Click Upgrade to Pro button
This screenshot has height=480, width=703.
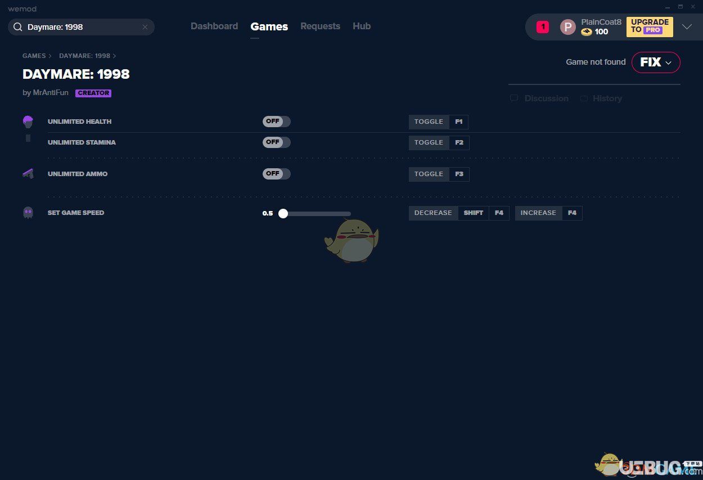click(x=650, y=26)
